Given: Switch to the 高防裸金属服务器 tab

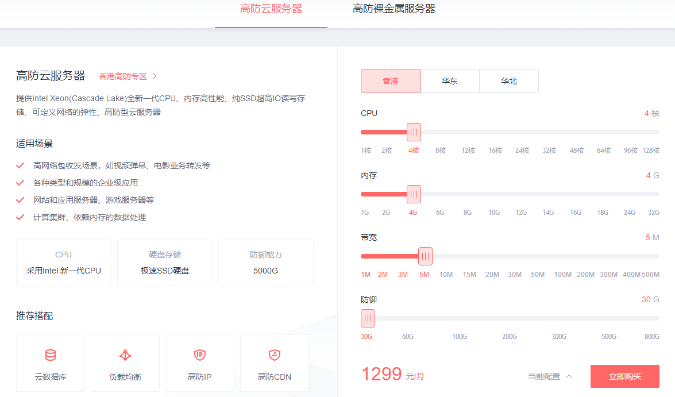Looking at the screenshot, I should coord(394,9).
